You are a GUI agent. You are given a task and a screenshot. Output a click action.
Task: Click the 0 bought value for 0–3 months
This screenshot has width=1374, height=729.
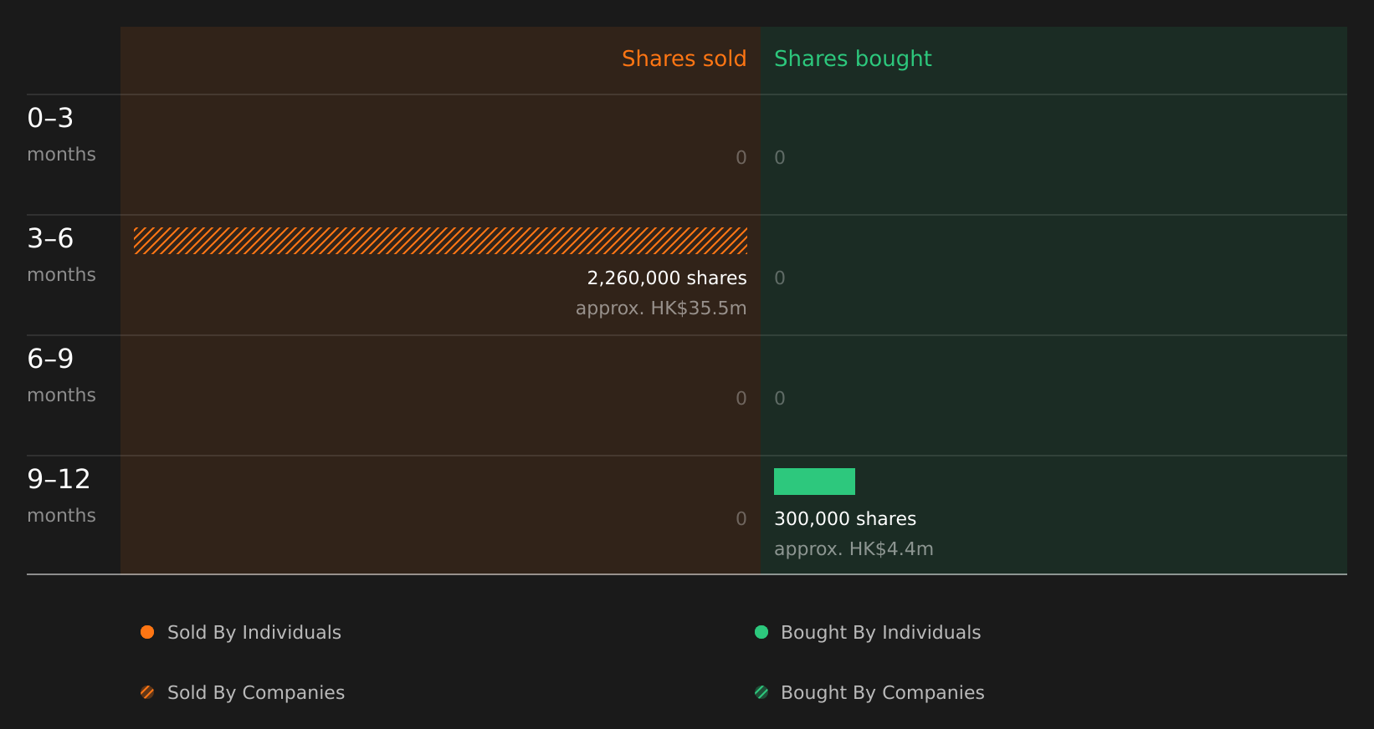(x=780, y=157)
